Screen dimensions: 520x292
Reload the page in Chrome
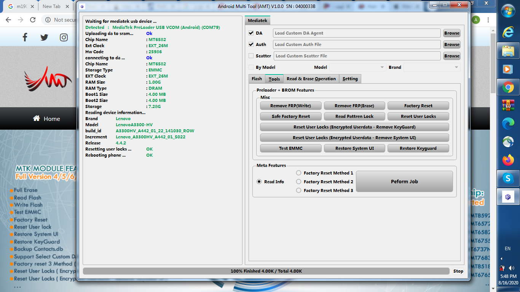[33, 20]
